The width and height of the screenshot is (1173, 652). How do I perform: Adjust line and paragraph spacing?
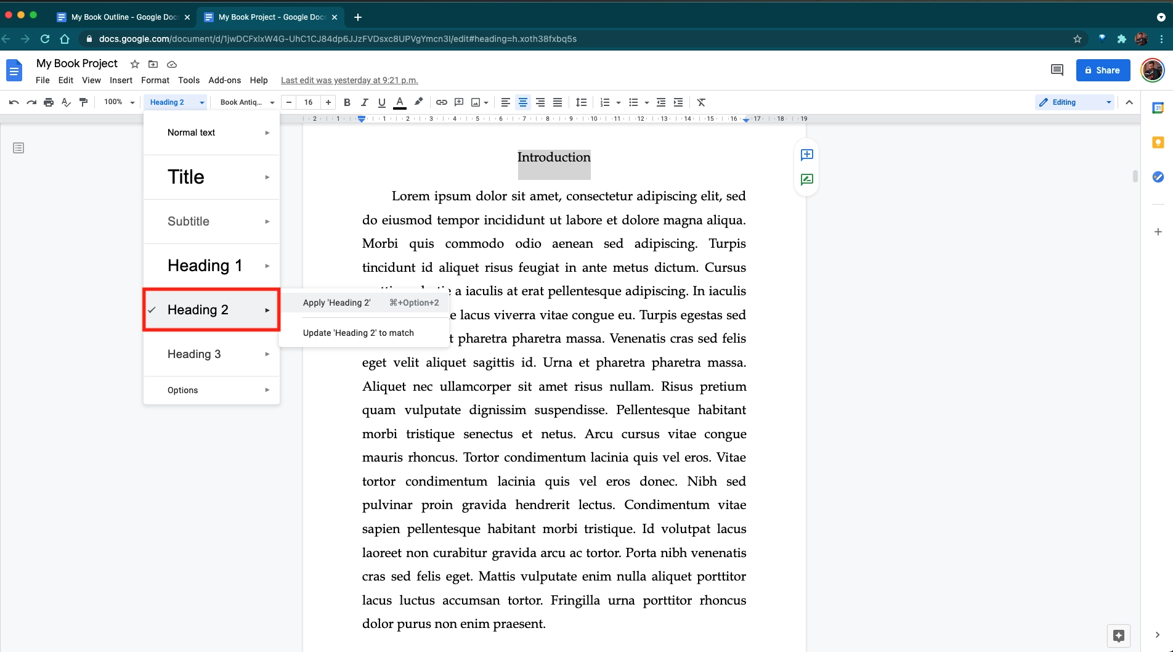[x=581, y=102]
